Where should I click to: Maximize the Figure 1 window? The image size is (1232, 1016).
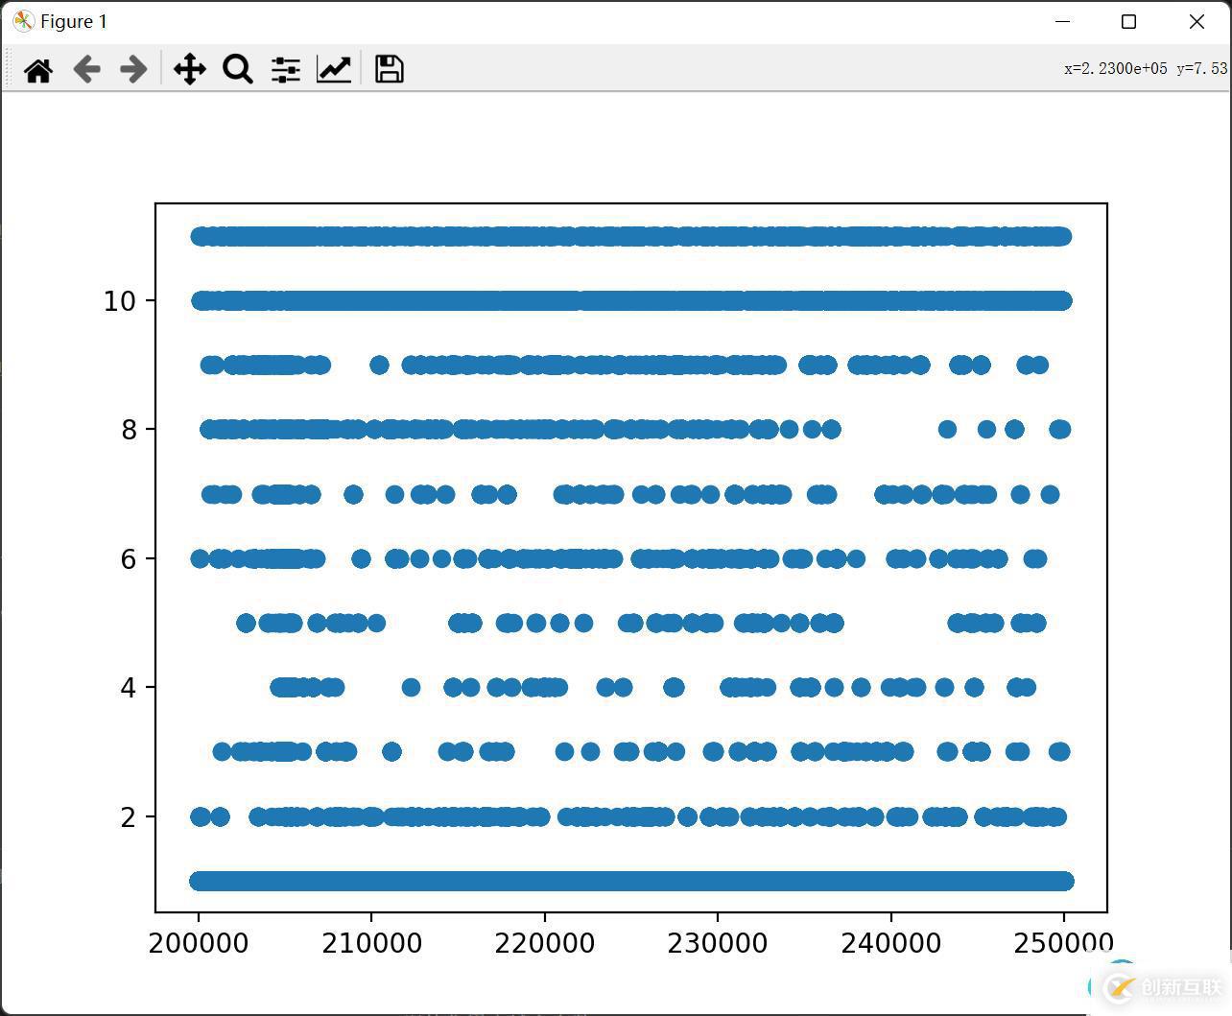point(1129,21)
